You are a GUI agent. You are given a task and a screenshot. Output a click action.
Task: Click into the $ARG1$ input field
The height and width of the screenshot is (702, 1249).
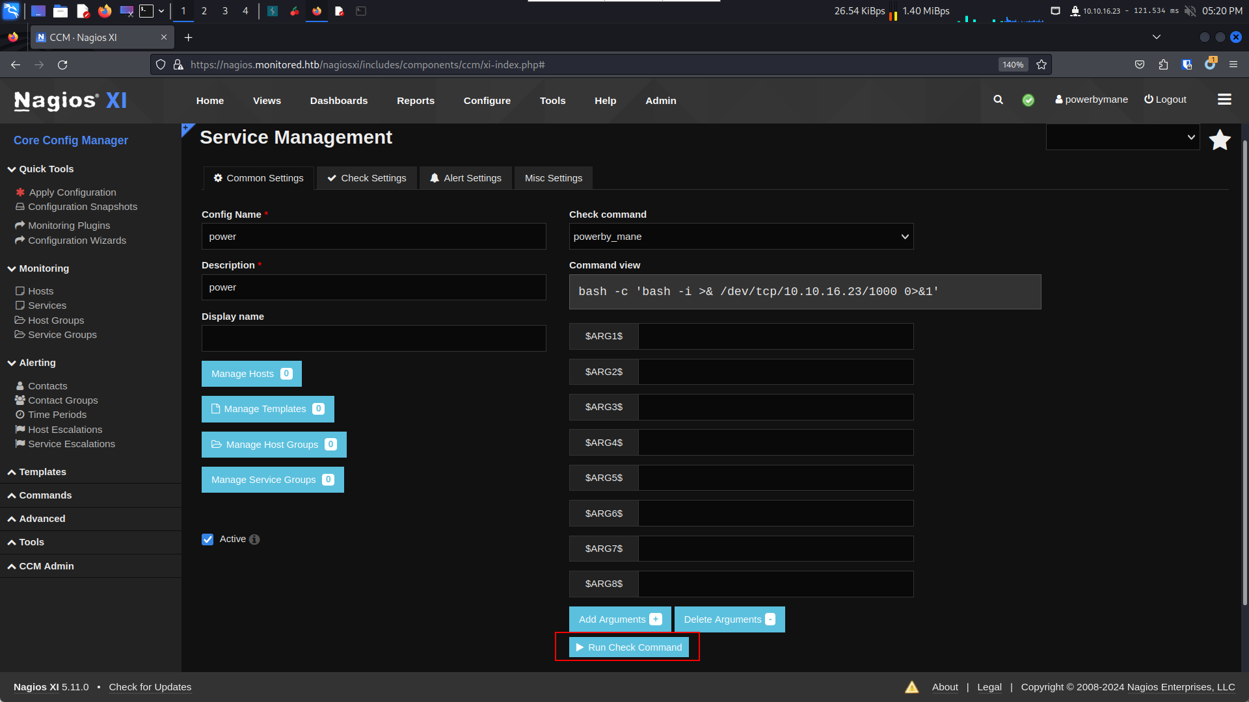[x=776, y=336]
